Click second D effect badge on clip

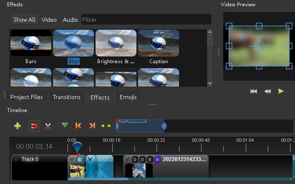coord(142,160)
